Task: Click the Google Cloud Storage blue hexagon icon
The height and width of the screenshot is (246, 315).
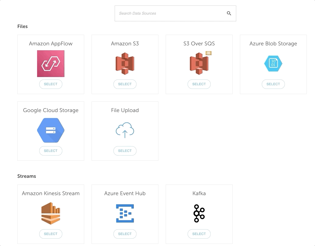Action: pyautogui.click(x=50, y=130)
